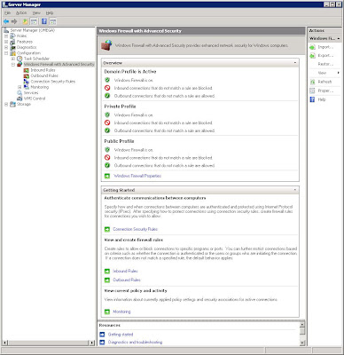The width and height of the screenshot is (344, 355).
Task: Expand the Roles tree node
Action: [x=6, y=35]
